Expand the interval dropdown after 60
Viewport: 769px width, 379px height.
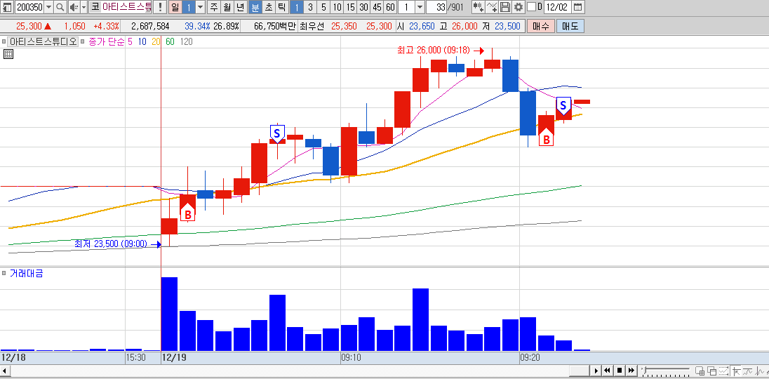point(420,7)
